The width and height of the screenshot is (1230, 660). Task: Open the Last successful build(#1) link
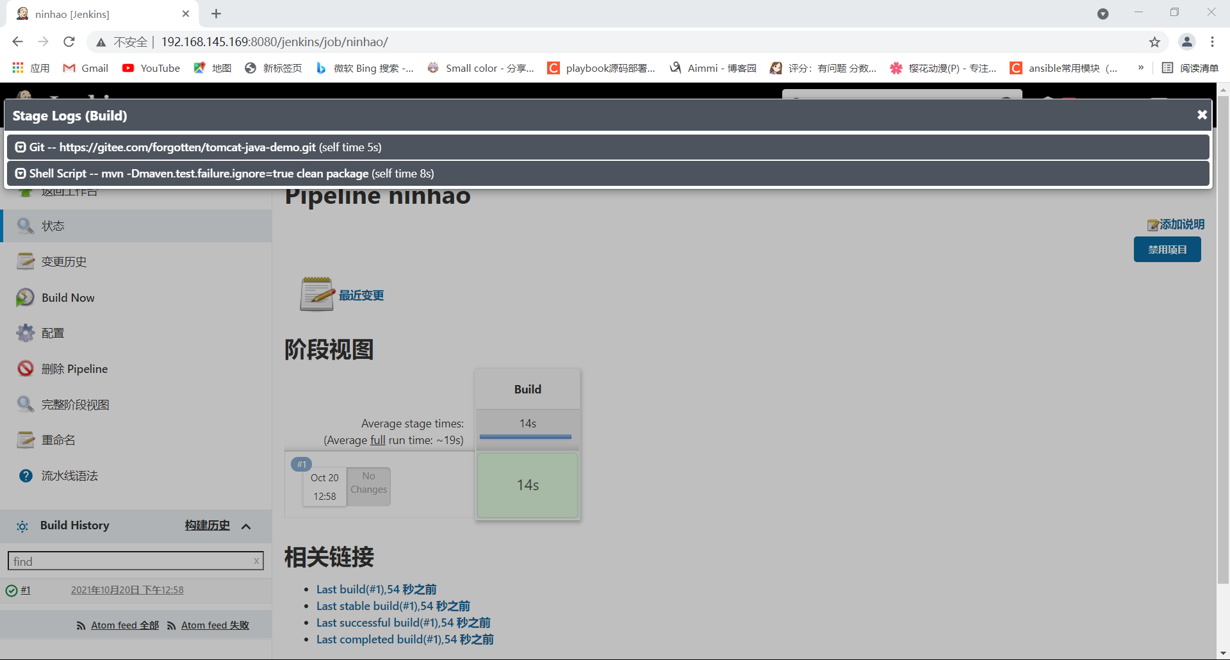(x=404, y=622)
